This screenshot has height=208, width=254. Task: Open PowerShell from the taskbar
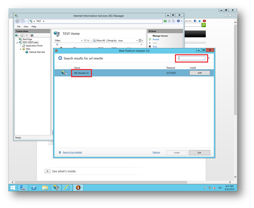coord(34,188)
